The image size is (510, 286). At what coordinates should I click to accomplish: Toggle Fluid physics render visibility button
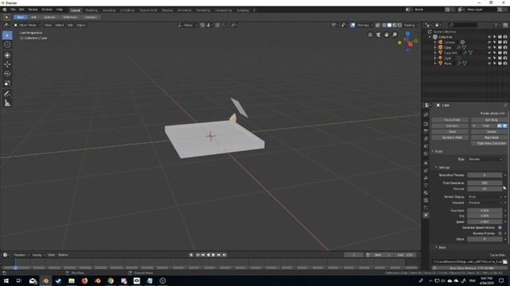click(x=500, y=126)
